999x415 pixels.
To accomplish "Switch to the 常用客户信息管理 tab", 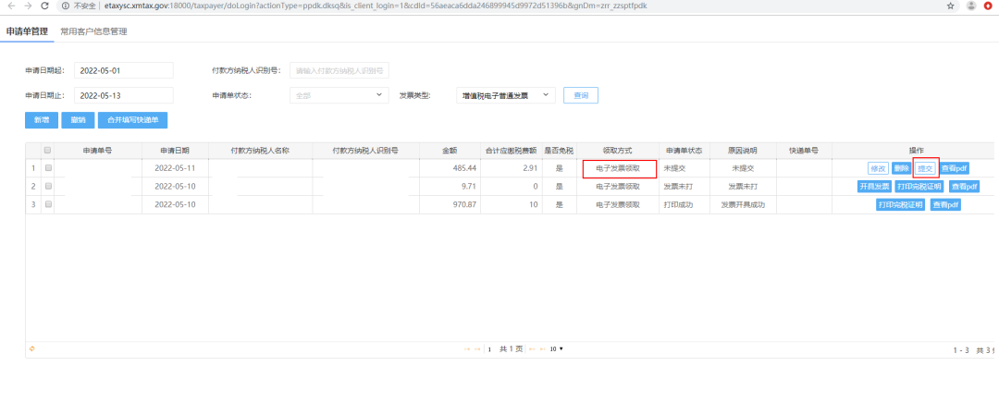I will (x=93, y=31).
